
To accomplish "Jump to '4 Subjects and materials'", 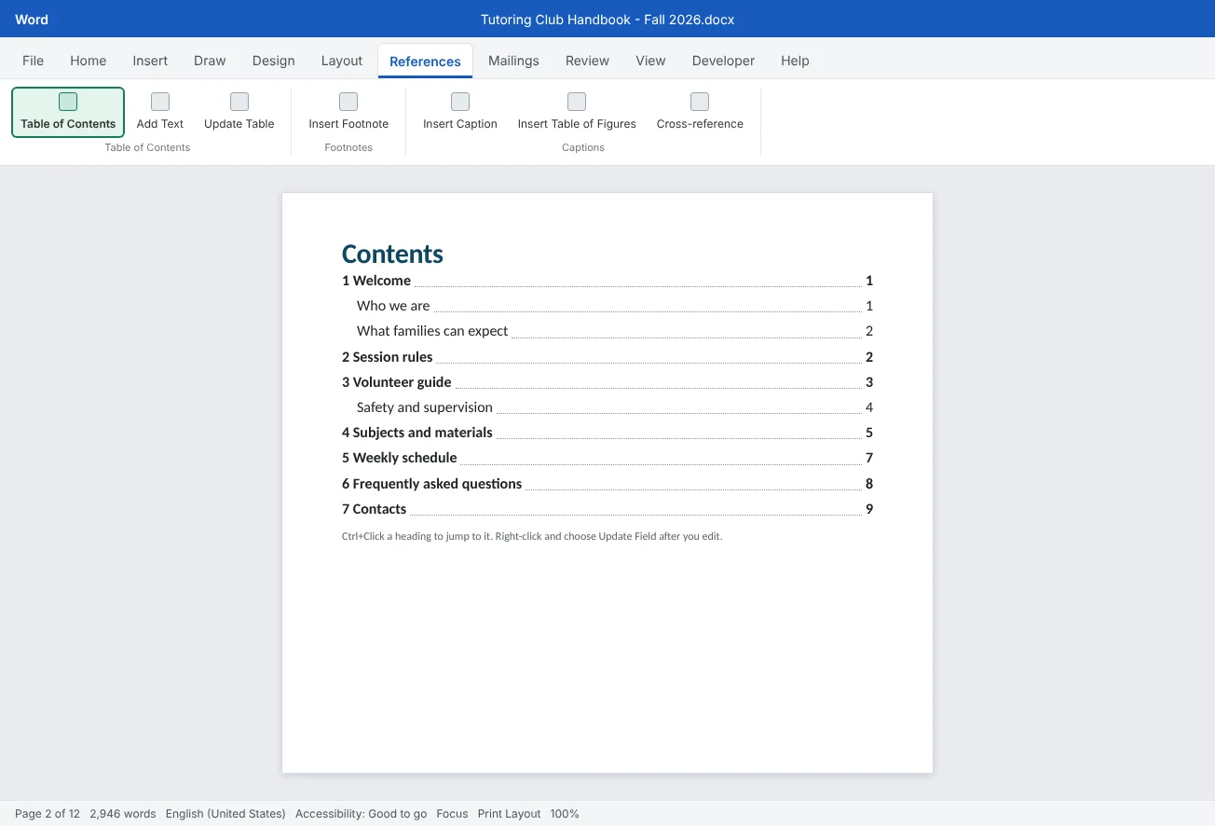I will click(607, 433).
